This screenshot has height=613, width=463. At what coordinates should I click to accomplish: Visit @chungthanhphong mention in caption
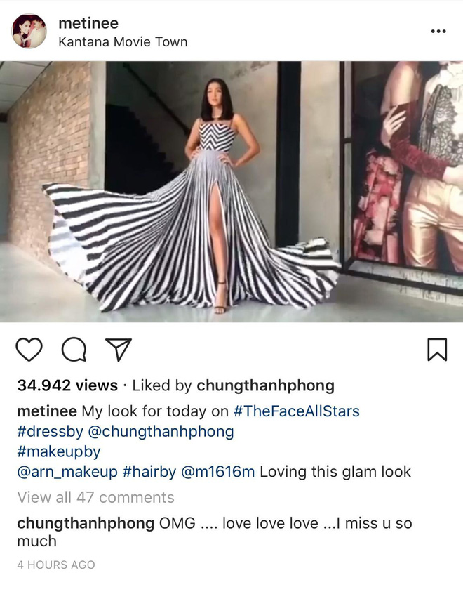point(161,432)
